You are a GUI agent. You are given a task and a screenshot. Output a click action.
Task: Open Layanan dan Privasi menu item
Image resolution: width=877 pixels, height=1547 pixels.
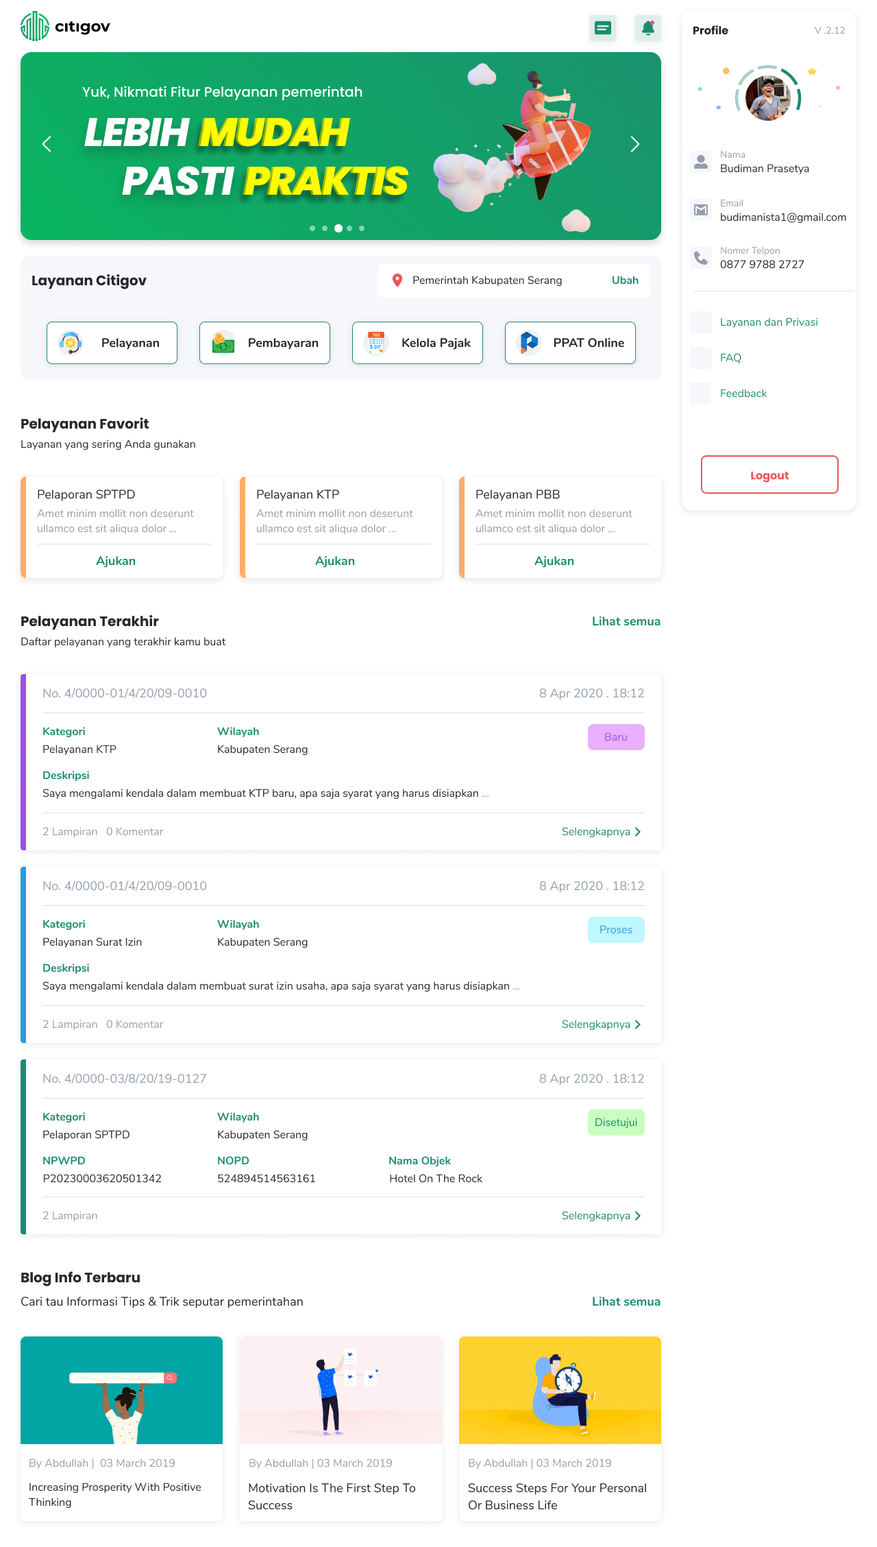point(769,322)
